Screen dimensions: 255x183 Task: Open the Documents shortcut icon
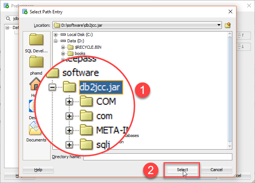[36, 132]
